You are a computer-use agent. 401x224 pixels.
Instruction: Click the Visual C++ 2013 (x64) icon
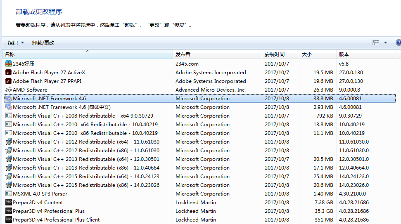(x=8, y=159)
